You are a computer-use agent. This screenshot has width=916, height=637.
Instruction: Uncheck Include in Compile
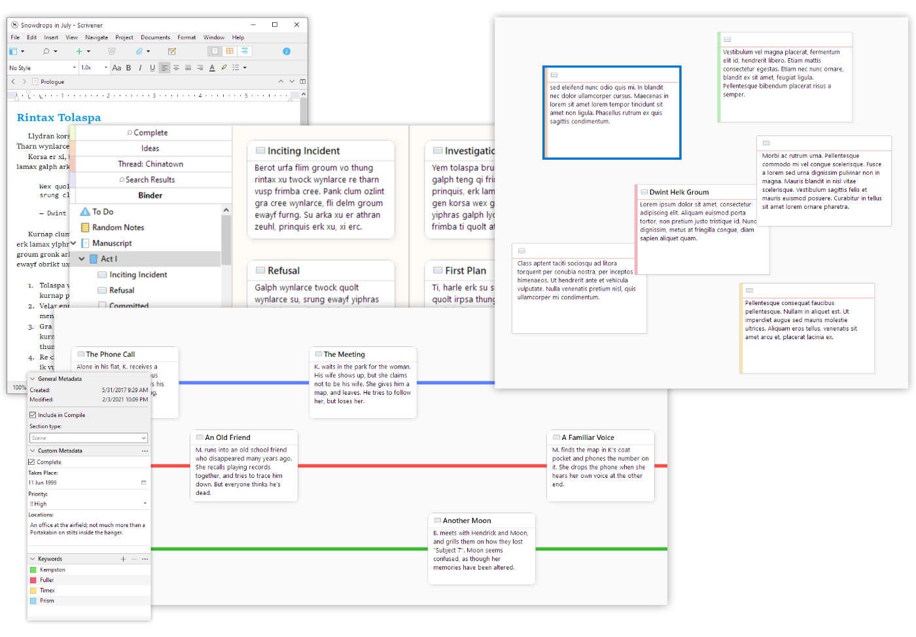33,415
